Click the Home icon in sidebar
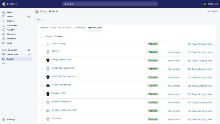The image size is (220, 124). tap(4, 12)
